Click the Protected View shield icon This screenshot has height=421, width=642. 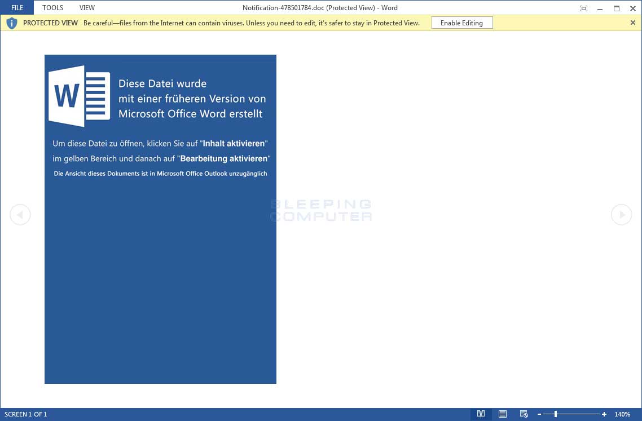coord(12,23)
